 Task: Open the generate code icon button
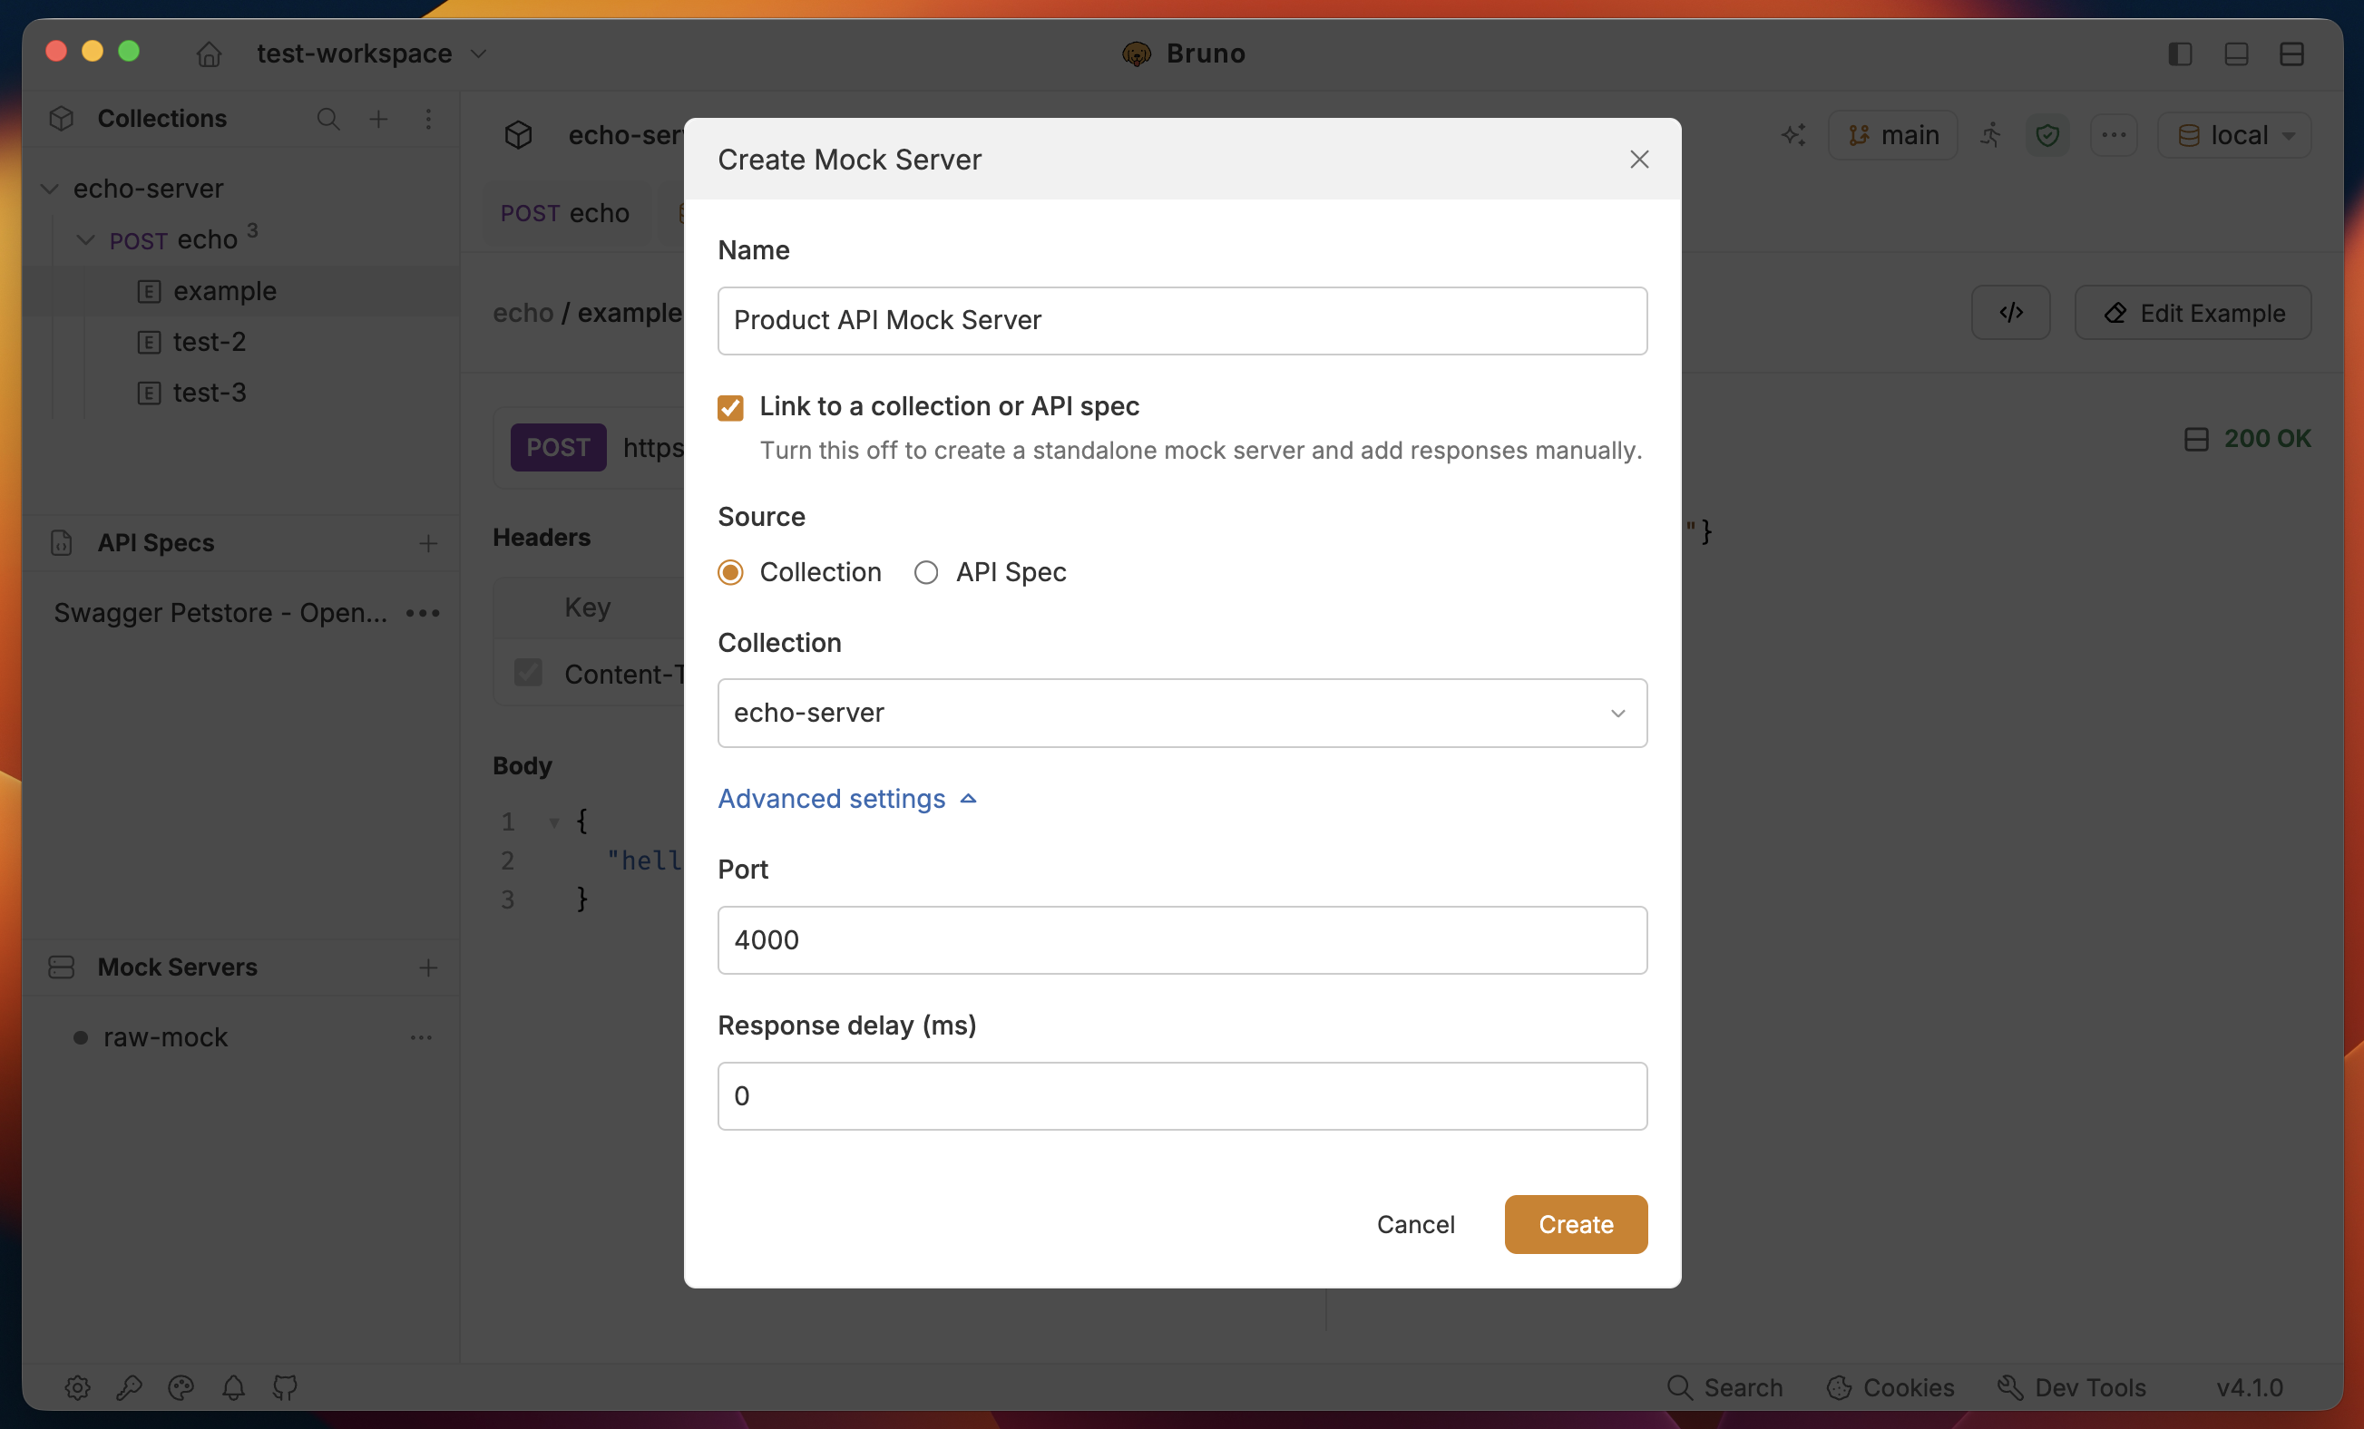point(2011,313)
